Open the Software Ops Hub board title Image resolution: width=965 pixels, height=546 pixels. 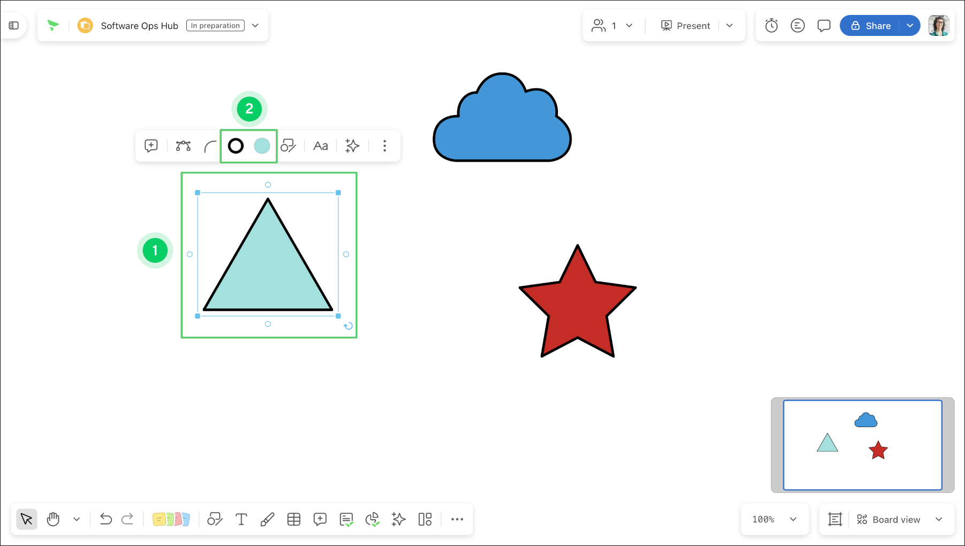tap(139, 26)
